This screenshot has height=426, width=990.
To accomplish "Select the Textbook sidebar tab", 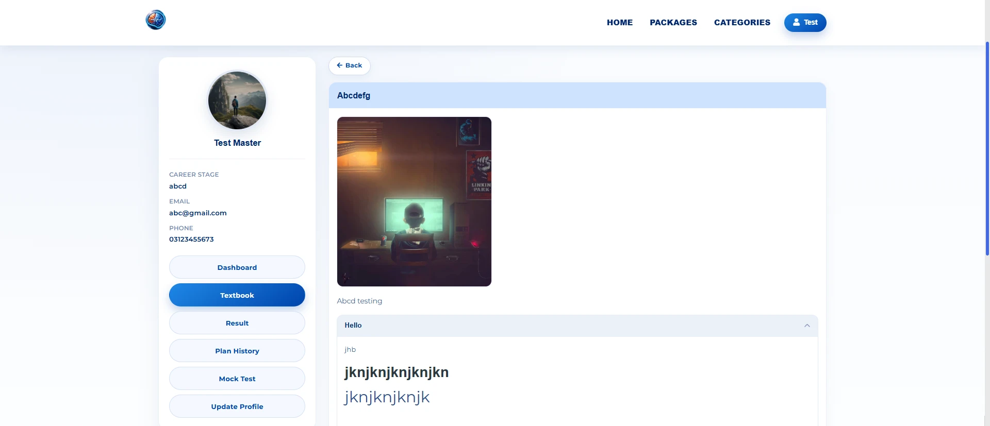I will [x=237, y=295].
